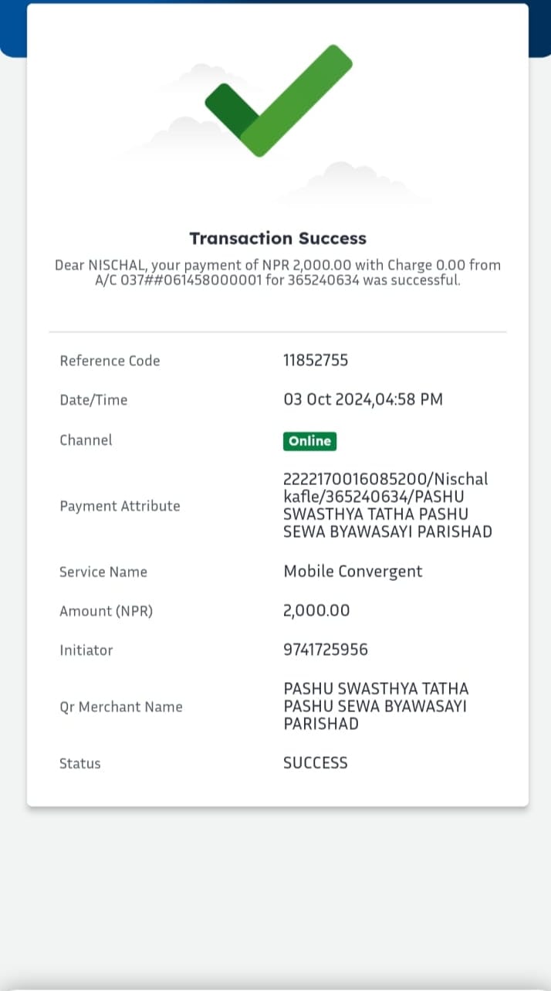This screenshot has width=551, height=991.
Task: Click the Qr Merchant Name label
Action: point(121,707)
